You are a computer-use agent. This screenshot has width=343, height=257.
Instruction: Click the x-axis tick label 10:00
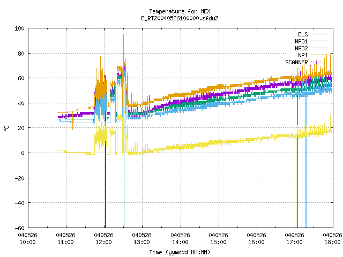(x=27, y=242)
